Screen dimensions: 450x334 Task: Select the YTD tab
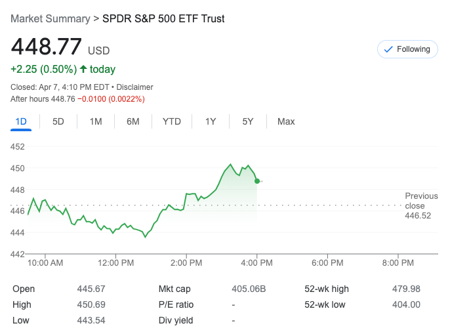click(x=172, y=121)
